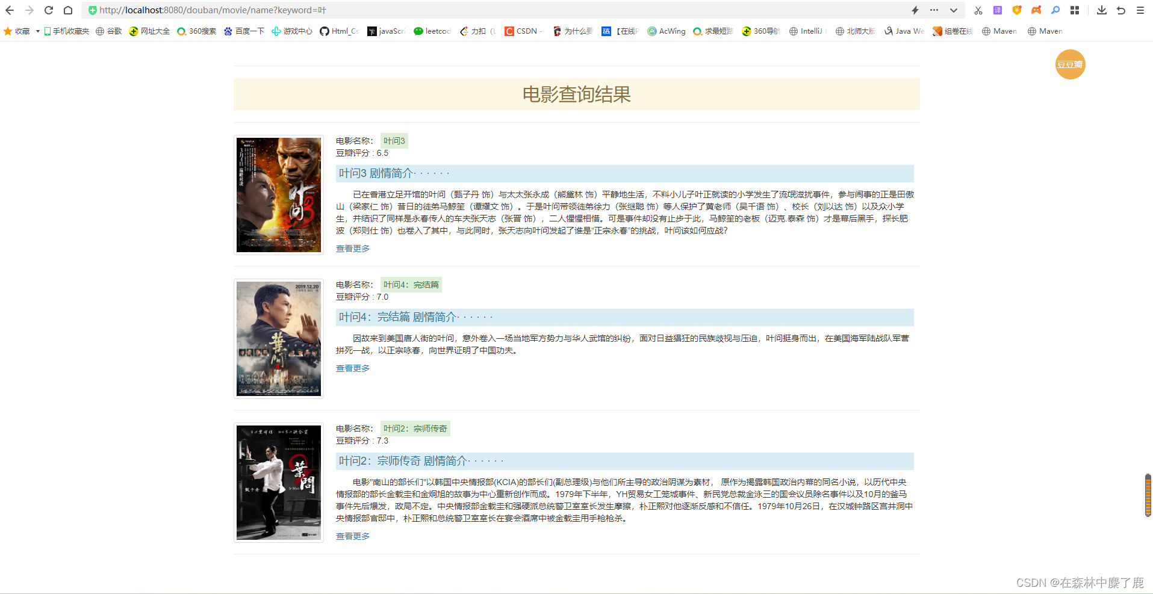Click the green security shield icon

coord(92,10)
